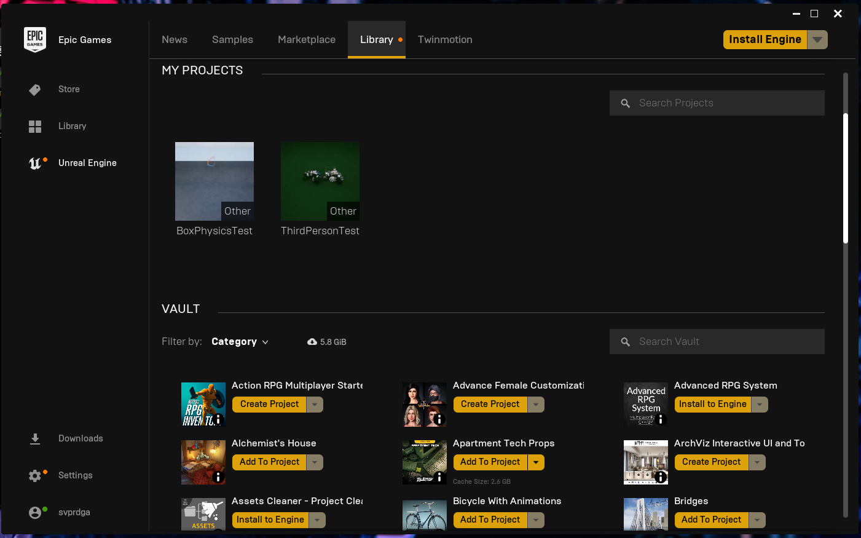
Task: Open Settings in the sidebar
Action: pos(76,475)
